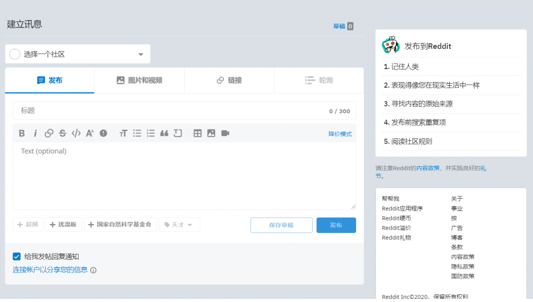The height and width of the screenshot is (302, 533).
Task: Click the 0 / 300 character counter
Action: click(x=339, y=111)
